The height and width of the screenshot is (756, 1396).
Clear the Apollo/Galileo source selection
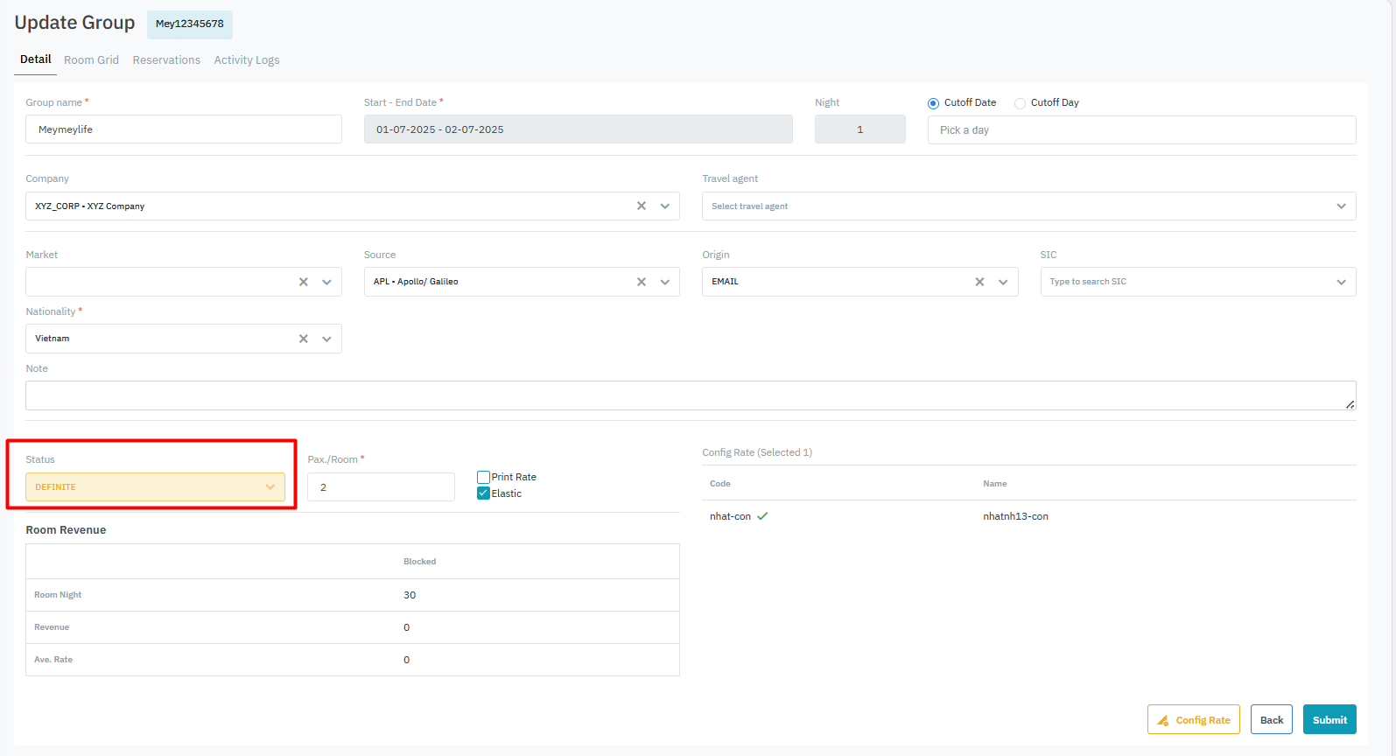642,282
